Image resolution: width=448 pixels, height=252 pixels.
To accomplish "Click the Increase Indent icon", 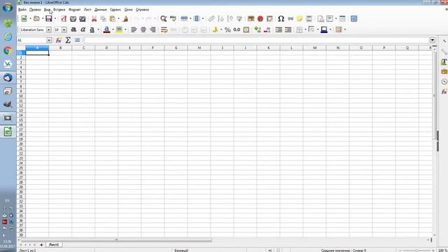I will (x=279, y=29).
